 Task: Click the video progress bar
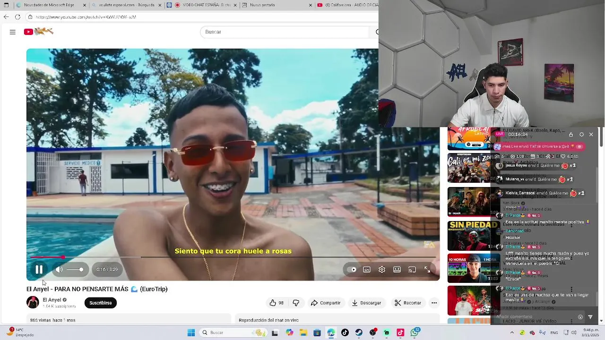[233, 257]
